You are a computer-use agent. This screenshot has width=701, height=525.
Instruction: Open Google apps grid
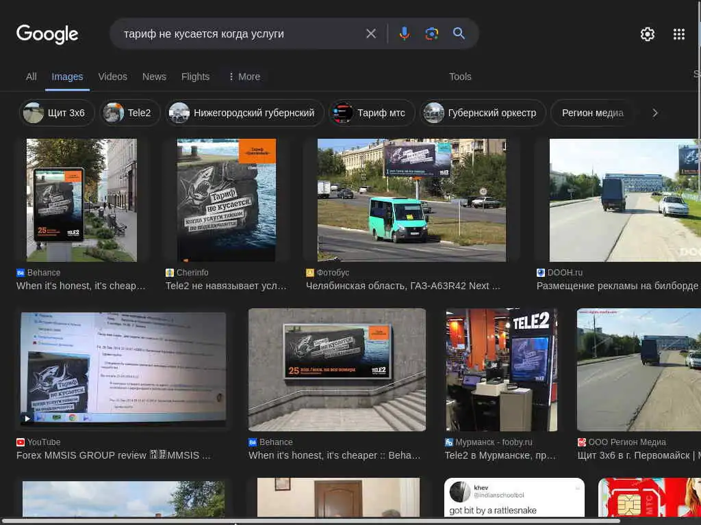pos(678,34)
